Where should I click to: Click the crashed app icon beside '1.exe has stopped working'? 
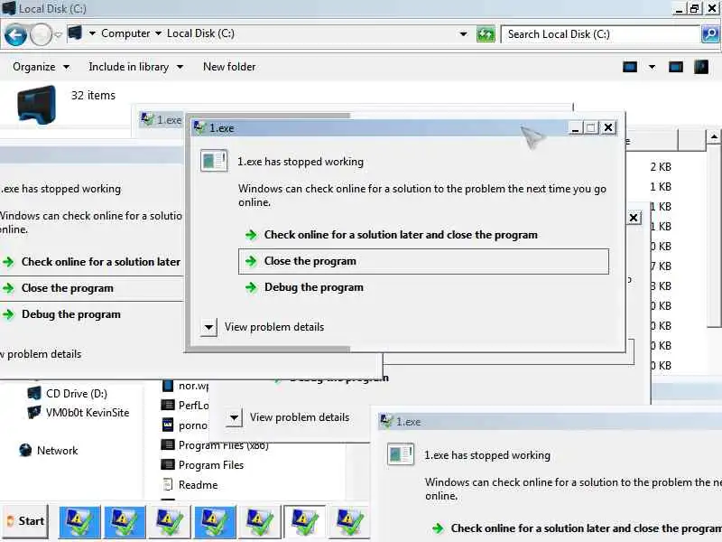click(x=214, y=161)
